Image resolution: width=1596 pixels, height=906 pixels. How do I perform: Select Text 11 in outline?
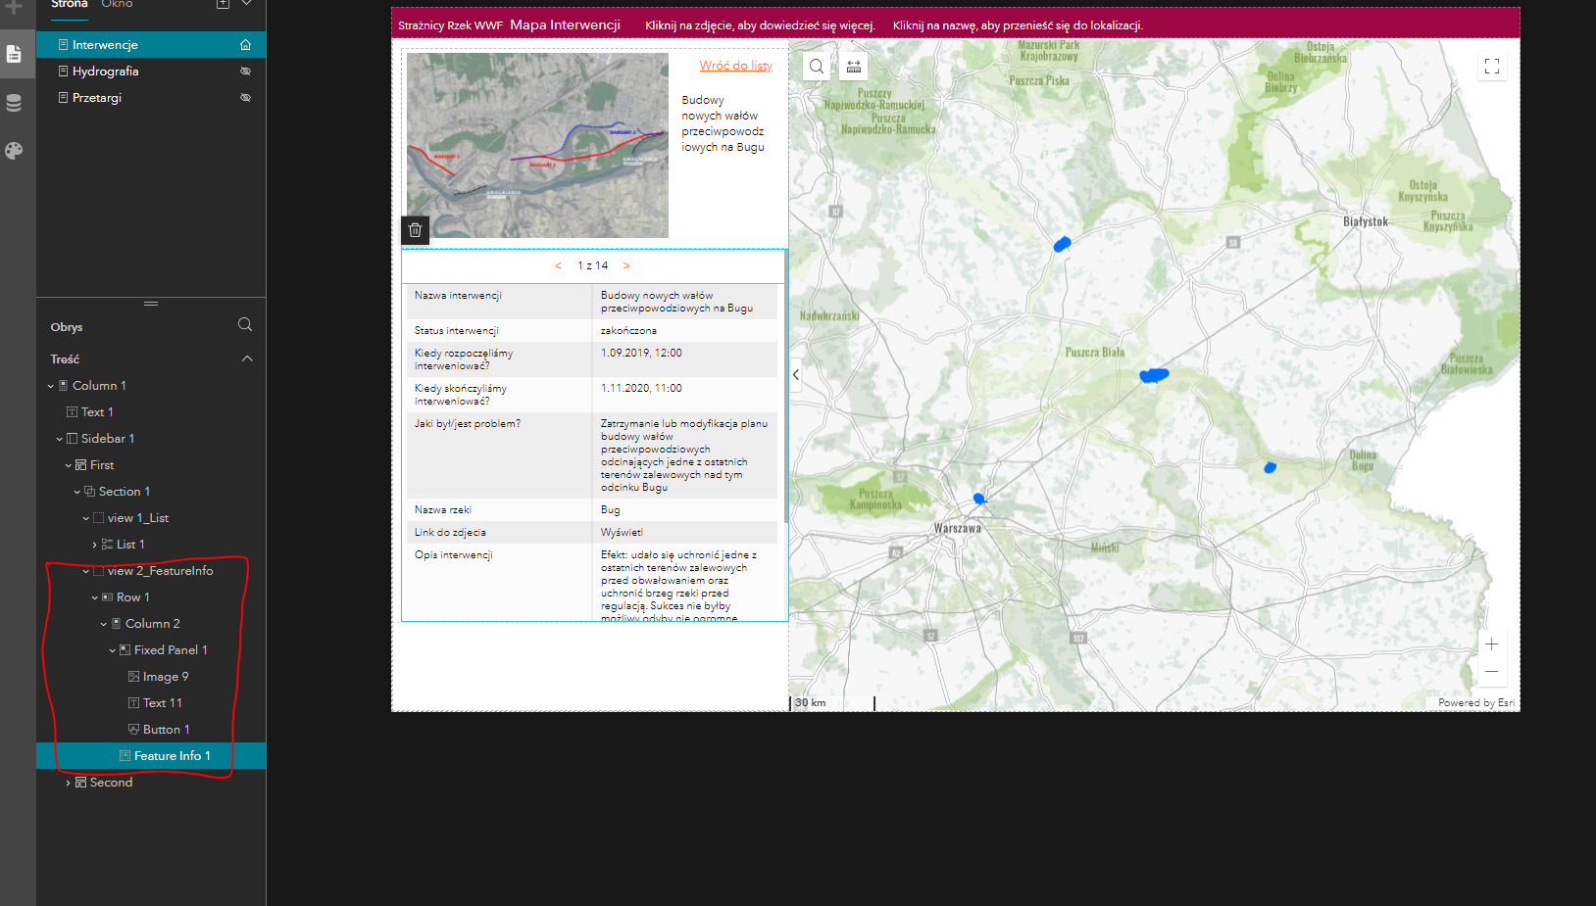[x=163, y=703]
